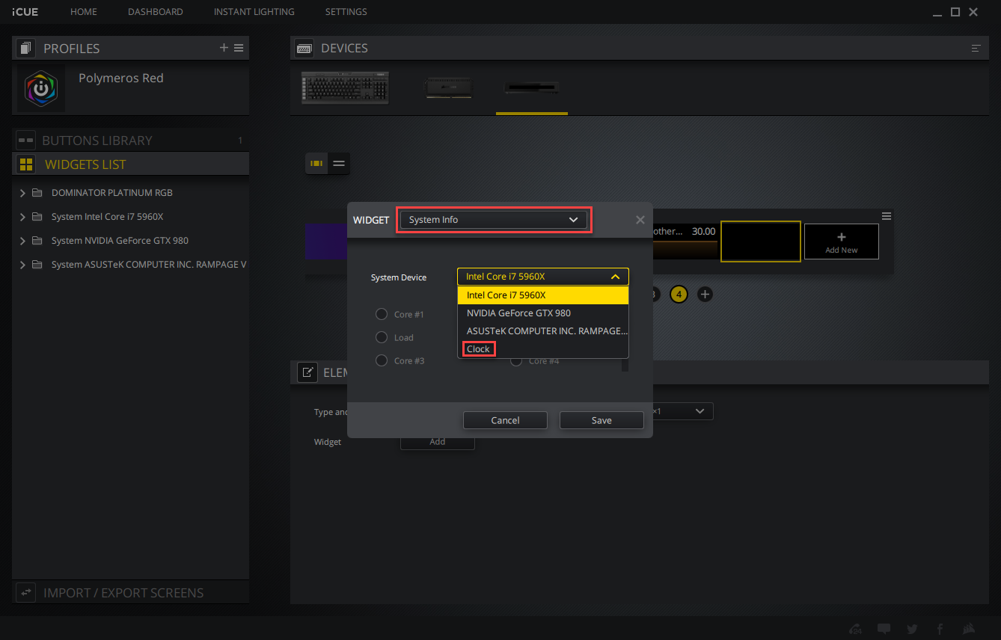Open the Facebook icon
The width and height of the screenshot is (1001, 640).
coord(940,629)
